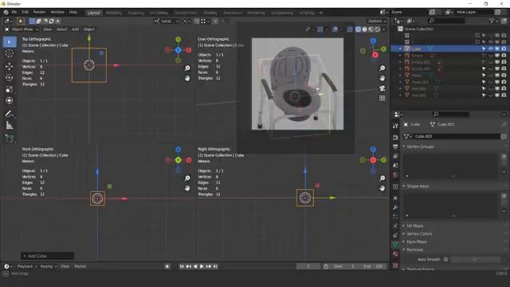510x287 pixels.
Task: Expand the Vertex Colors panel
Action: coord(419,234)
